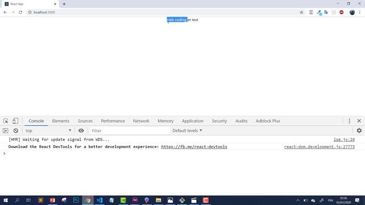Open the Application tab

point(193,121)
